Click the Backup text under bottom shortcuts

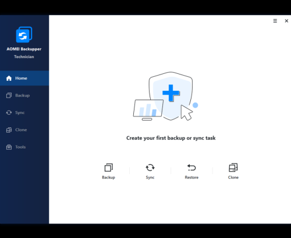108,177
